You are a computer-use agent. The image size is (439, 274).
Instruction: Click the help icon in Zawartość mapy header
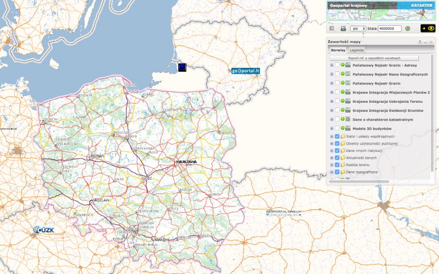419,42
